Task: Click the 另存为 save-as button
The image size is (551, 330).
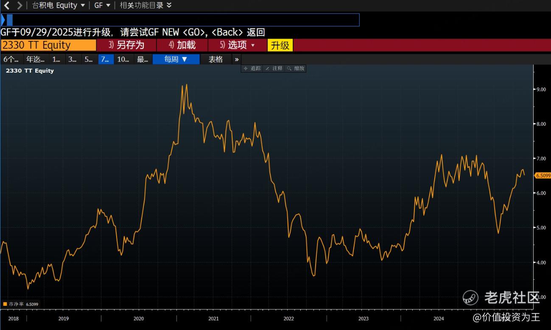Action: click(126, 45)
